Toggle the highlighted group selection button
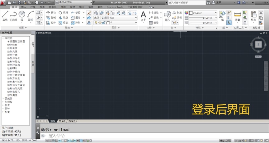269x143 pixels. pyautogui.click(x=229, y=23)
